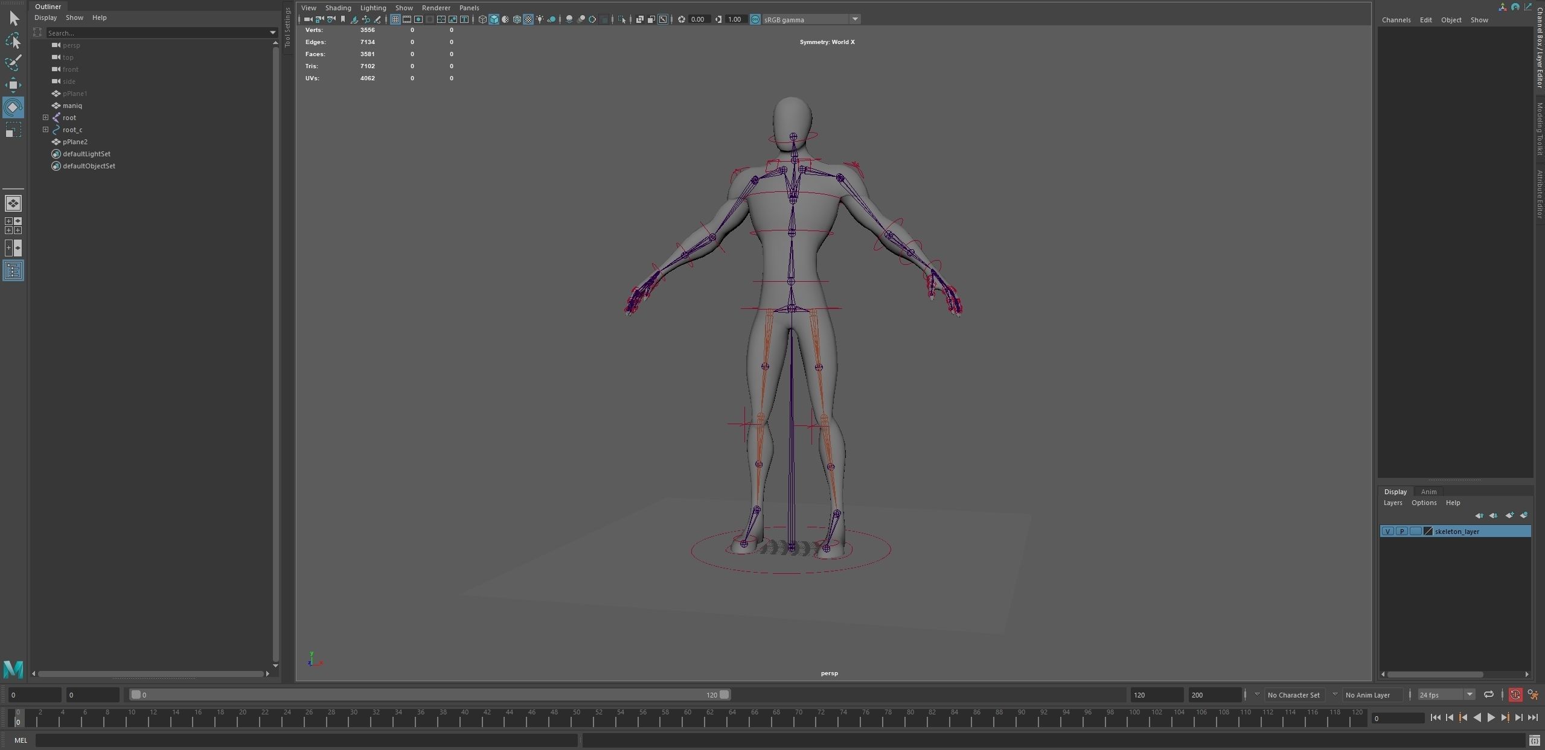Open Channel Box Object menu

1451,20
